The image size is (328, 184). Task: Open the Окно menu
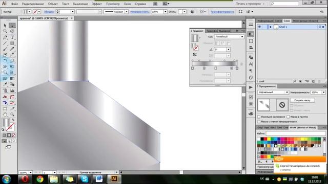[x=127, y=4]
